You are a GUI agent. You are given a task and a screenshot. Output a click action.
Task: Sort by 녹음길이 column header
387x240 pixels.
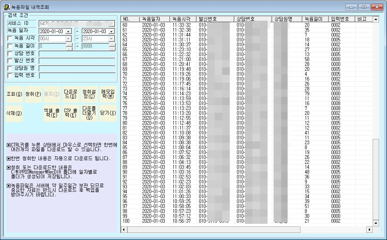(316, 19)
